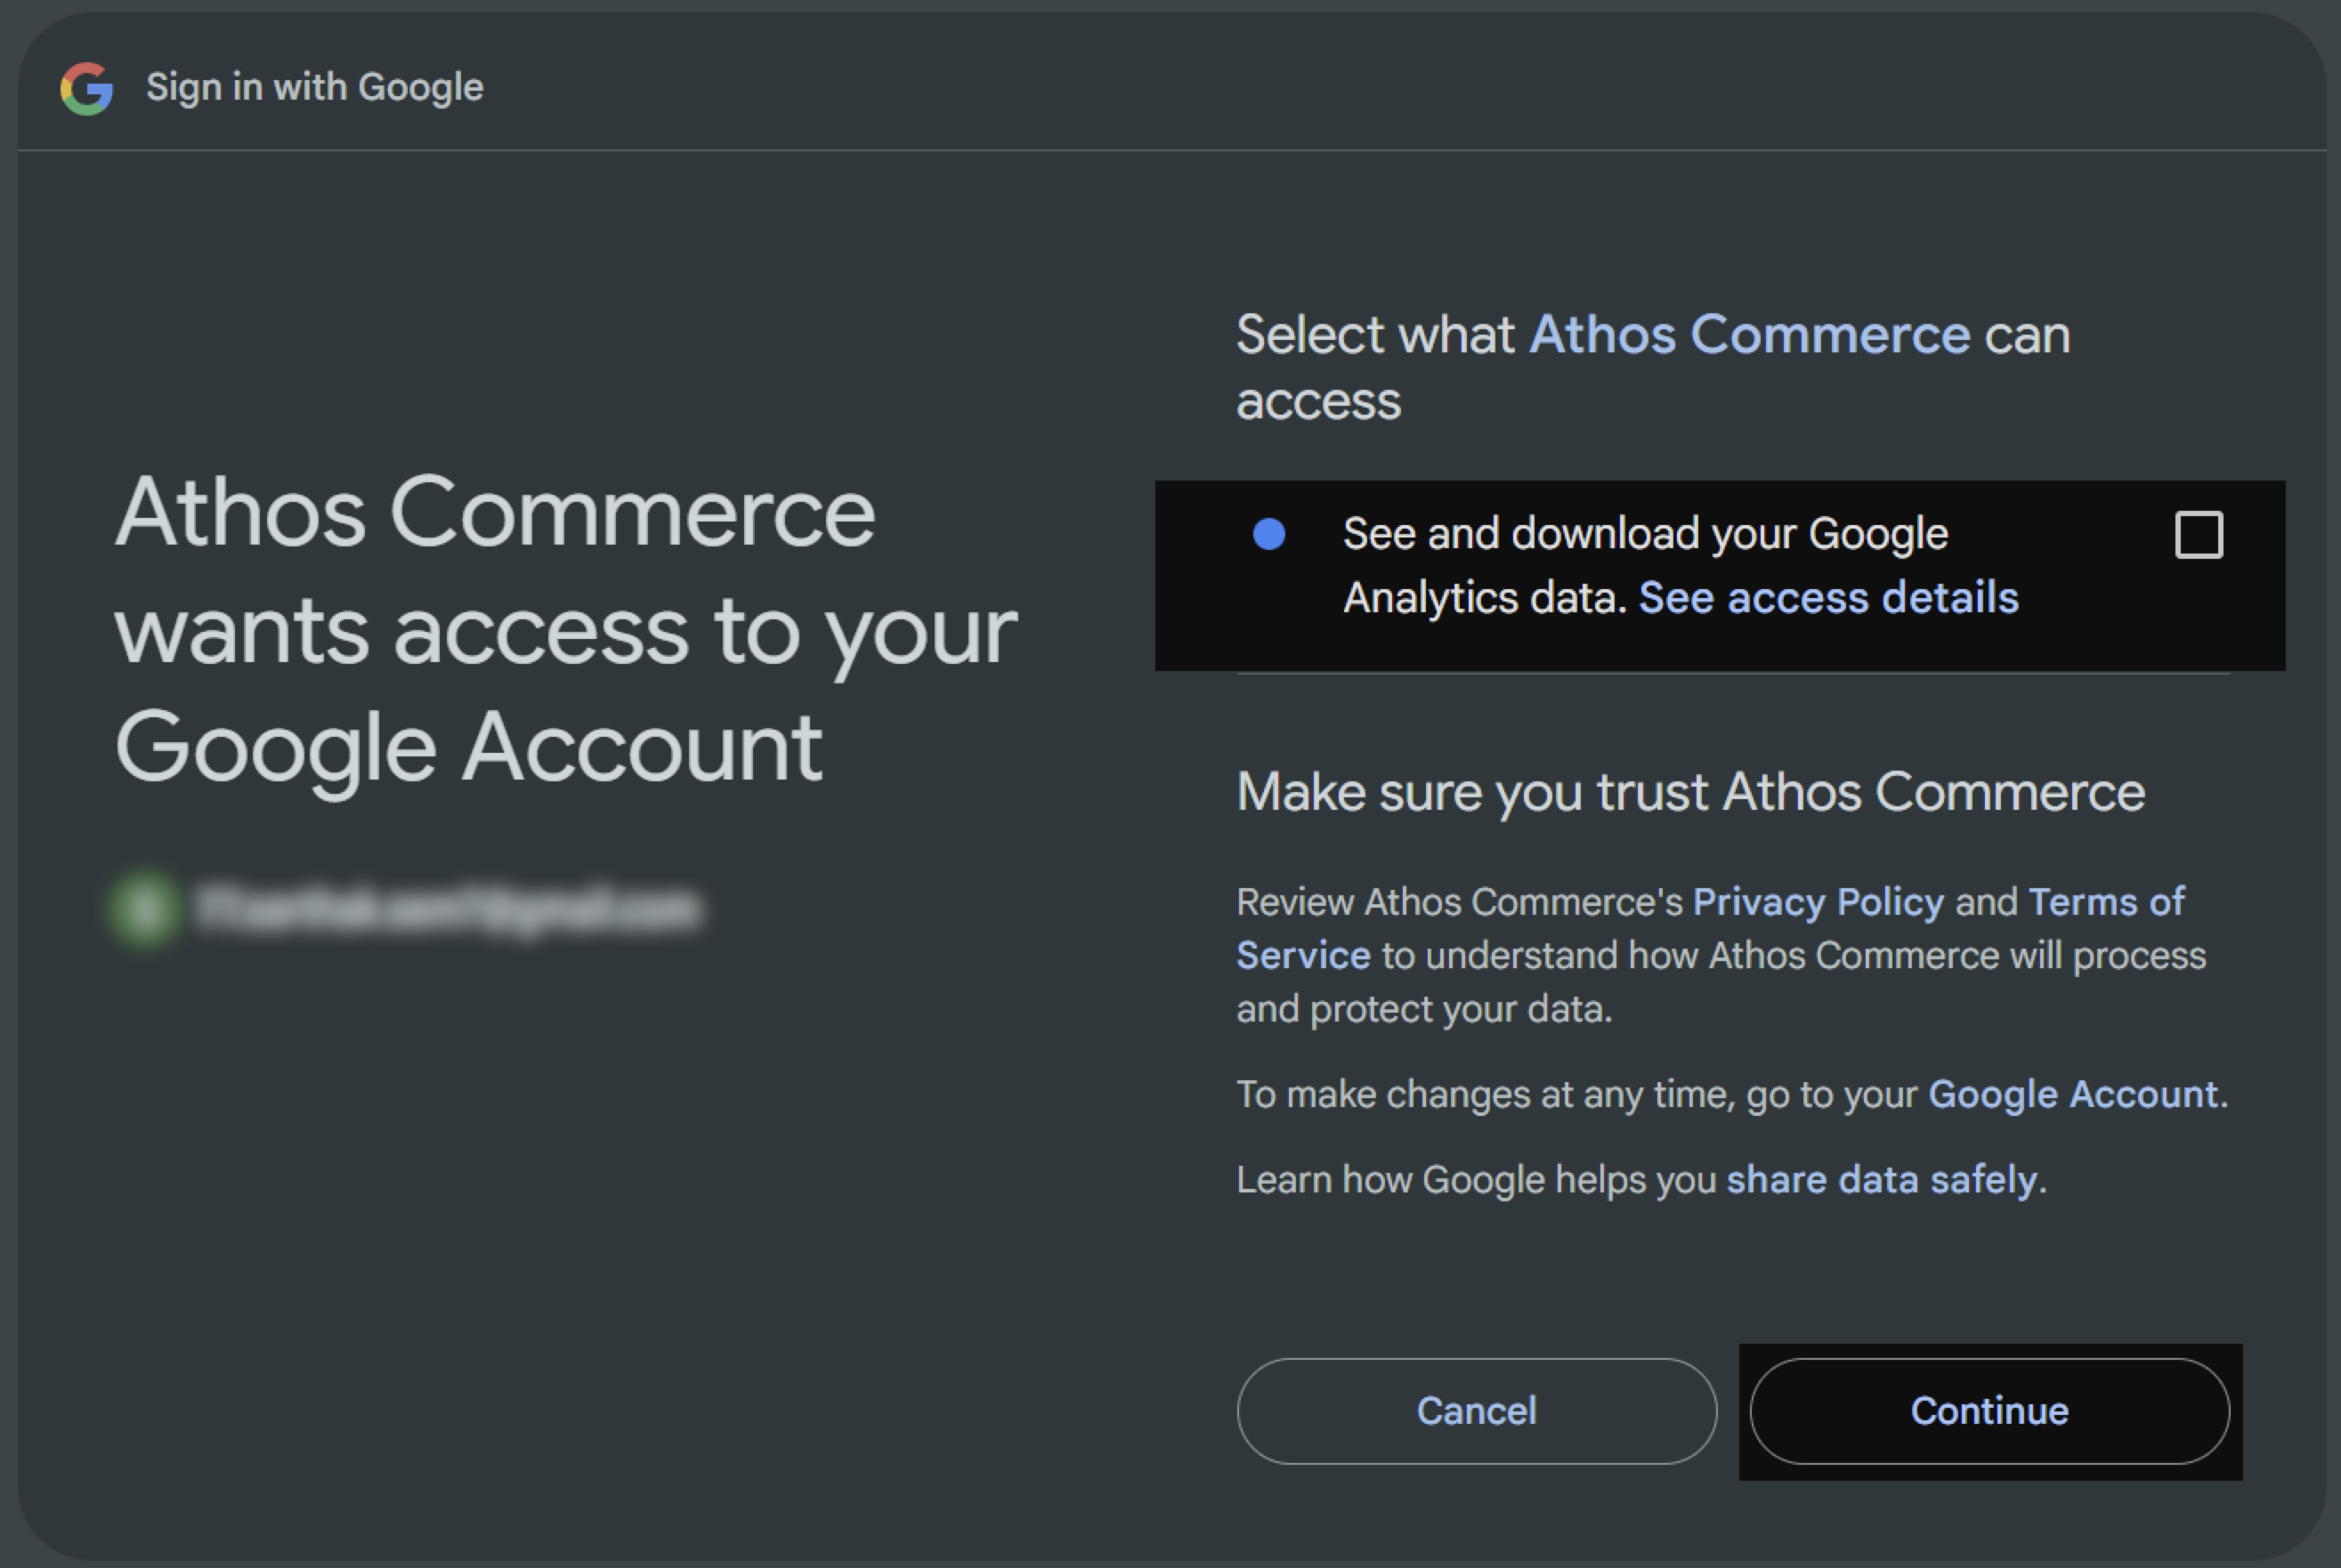The image size is (2341, 1568).
Task: Click the 'Make sure you trust Athos Commerce' heading
Action: pyautogui.click(x=1691, y=793)
